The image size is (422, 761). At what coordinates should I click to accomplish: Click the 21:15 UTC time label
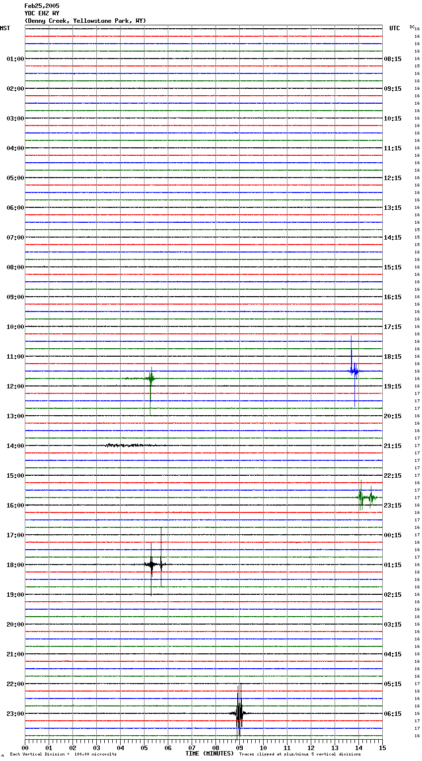tap(393, 446)
